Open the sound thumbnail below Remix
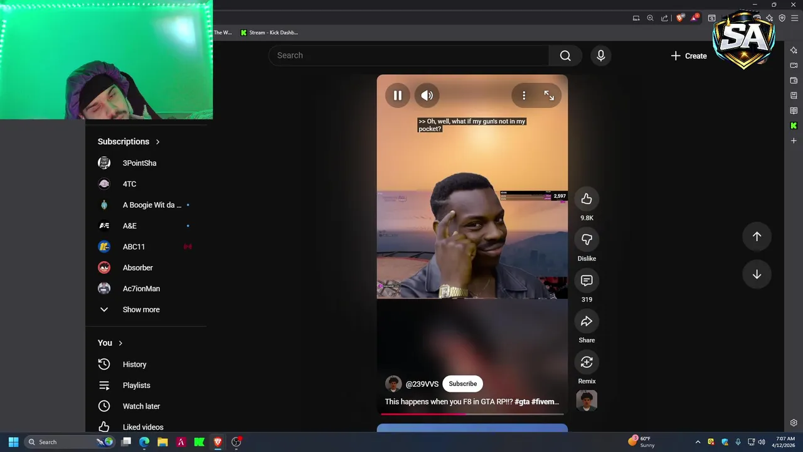The image size is (803, 452). [587, 401]
